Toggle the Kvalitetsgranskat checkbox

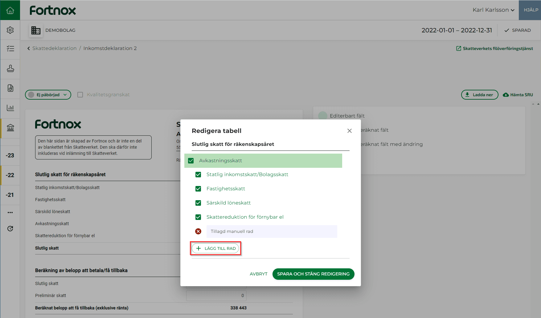tap(80, 95)
